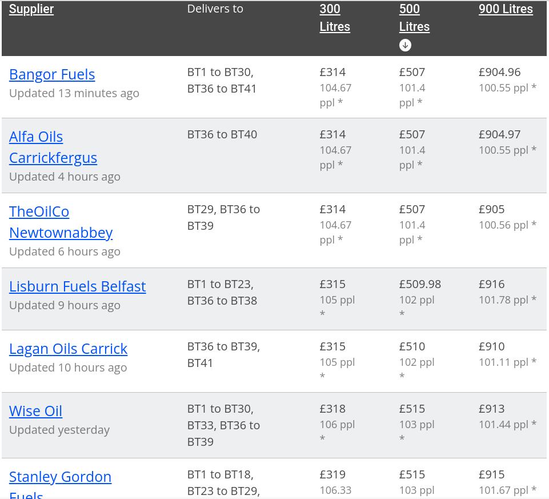The height and width of the screenshot is (499, 549).
Task: Select Lisburn Fuels 'BT1 to BT23' delivery area
Action: [x=221, y=284]
